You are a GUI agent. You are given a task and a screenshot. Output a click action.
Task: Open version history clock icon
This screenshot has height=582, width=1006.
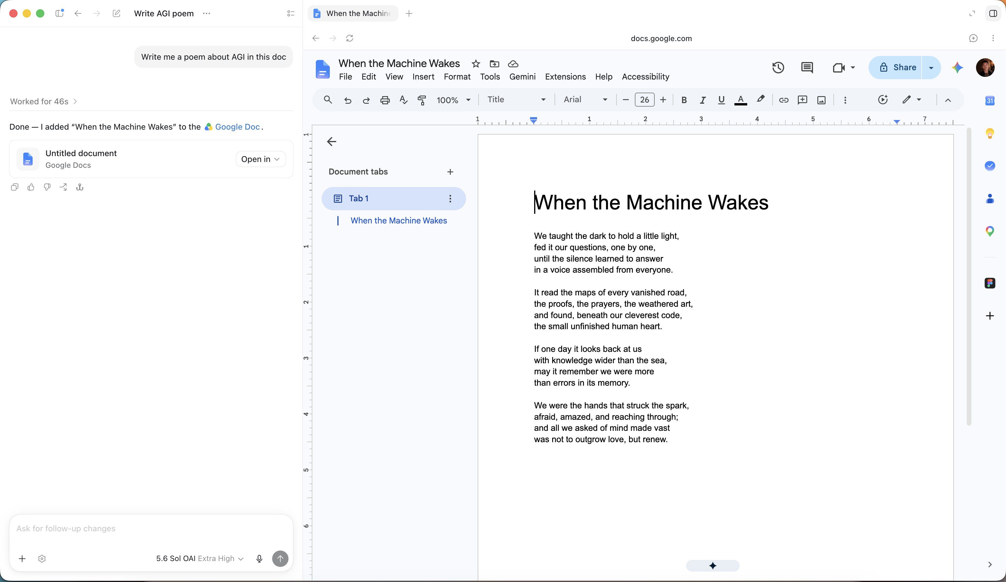778,68
